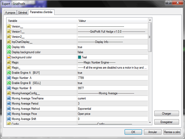Toggle Enable Engine A [BUY] value true
The width and height of the screenshot is (185, 139).
(x=80, y=73)
